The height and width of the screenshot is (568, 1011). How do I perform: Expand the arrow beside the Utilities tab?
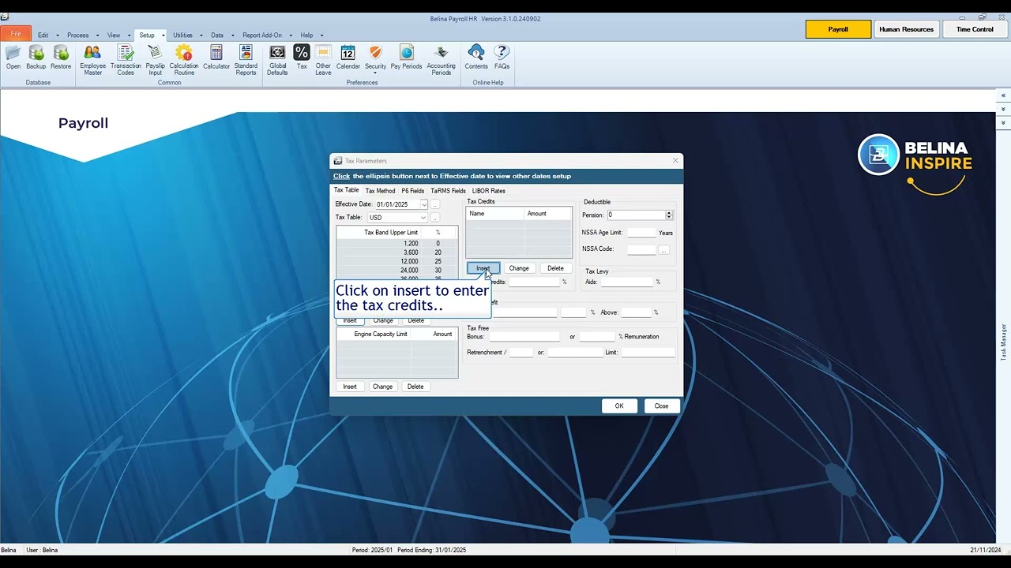[201, 35]
